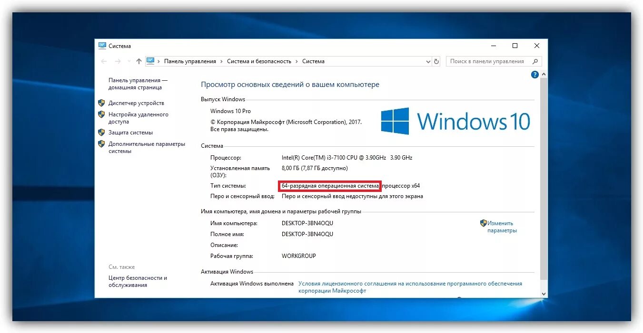
Task: Click the Windows 10 Pro text
Action: coord(230,111)
